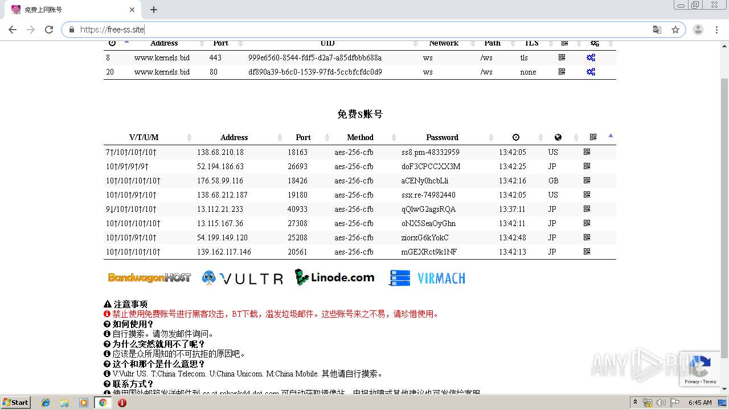The width and height of the screenshot is (729, 410).
Task: Open QR code for 54.199.149.120 row
Action: pyautogui.click(x=587, y=237)
